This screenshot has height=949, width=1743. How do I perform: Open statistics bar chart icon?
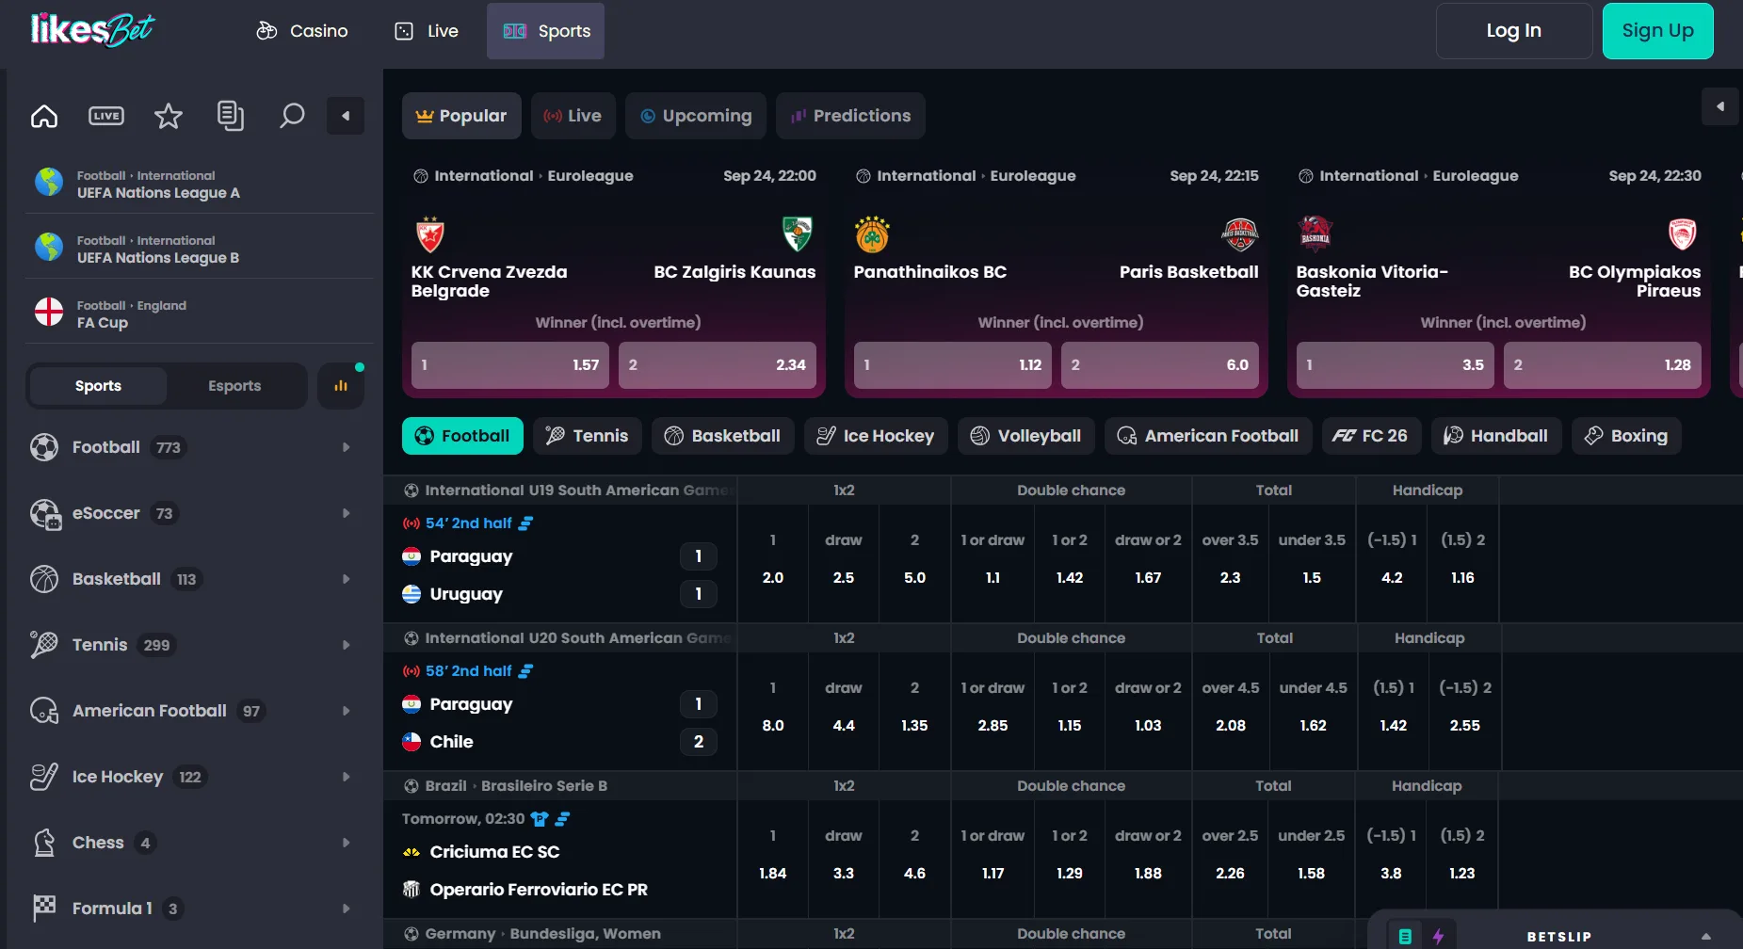point(341,386)
